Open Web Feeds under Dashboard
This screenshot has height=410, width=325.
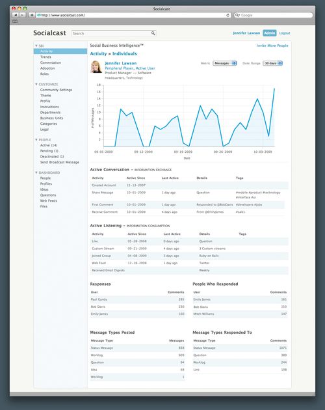(49, 200)
